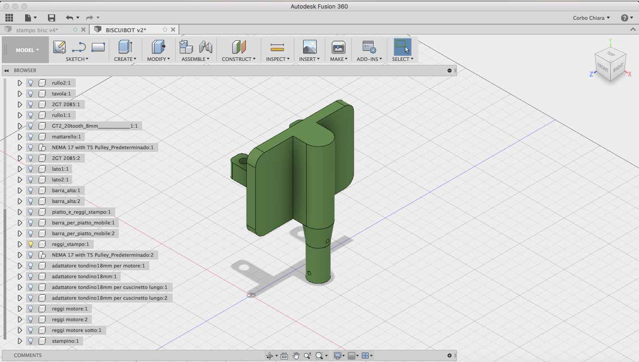Screen dimensions: 639x362
Task: Expand the reggi motore:2 node
Action: (x=20, y=319)
